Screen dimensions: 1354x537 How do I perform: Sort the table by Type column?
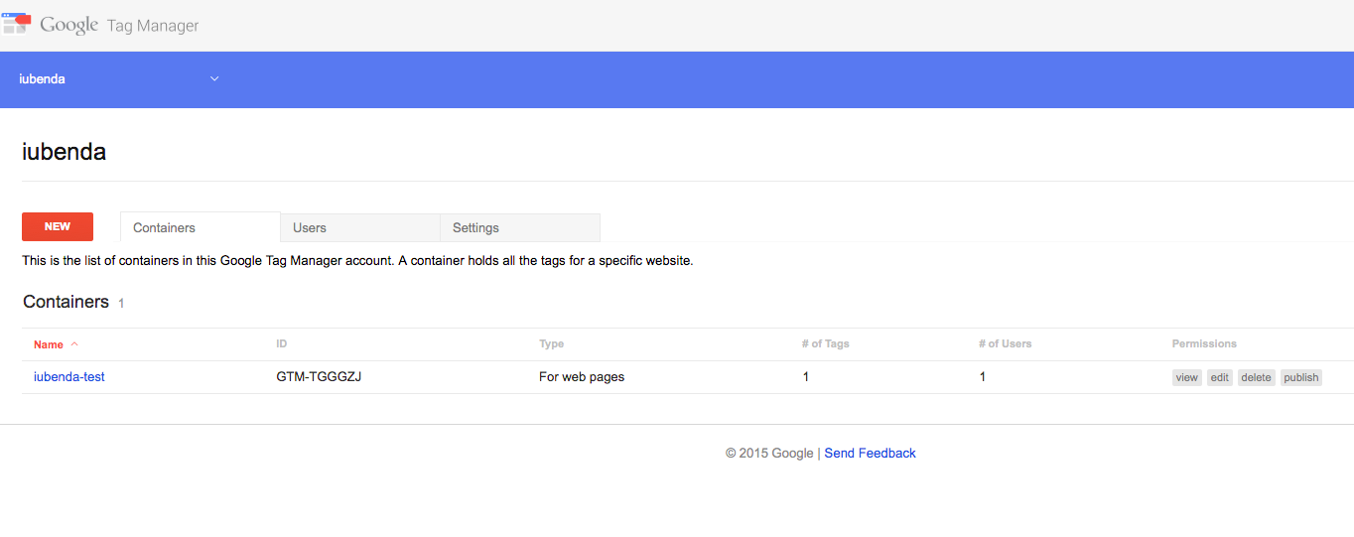[x=551, y=343]
